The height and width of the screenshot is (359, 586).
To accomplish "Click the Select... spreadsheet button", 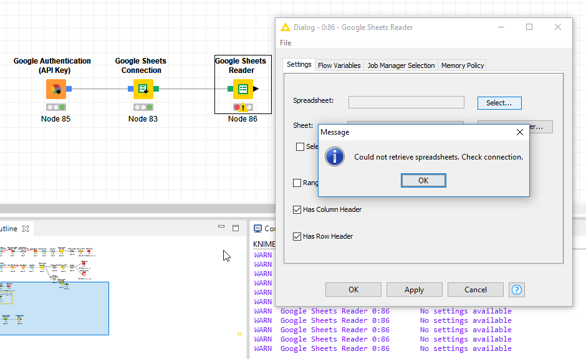I will tap(499, 103).
